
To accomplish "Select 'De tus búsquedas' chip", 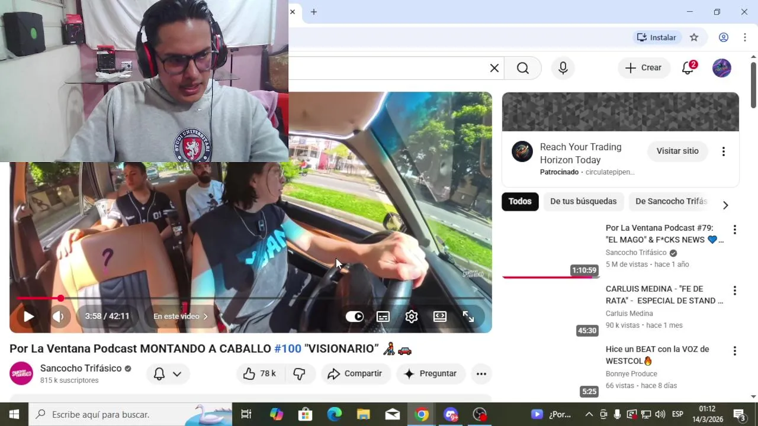I will 583,201.
